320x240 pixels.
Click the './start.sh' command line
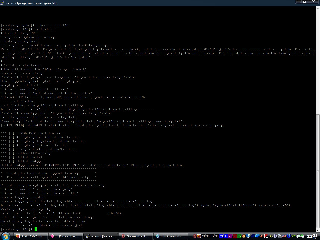(x=28, y=29)
